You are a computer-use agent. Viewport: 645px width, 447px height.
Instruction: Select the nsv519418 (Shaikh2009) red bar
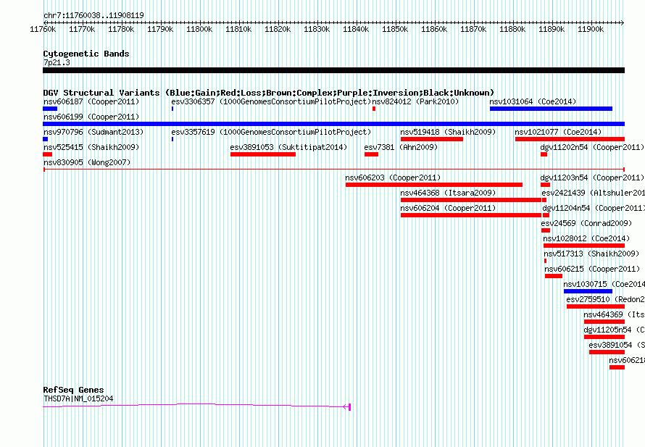tap(432, 139)
